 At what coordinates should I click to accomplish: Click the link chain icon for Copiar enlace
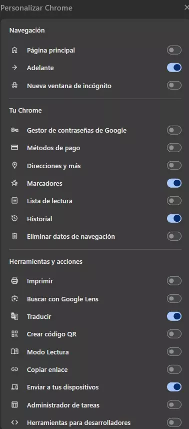pos(14,369)
